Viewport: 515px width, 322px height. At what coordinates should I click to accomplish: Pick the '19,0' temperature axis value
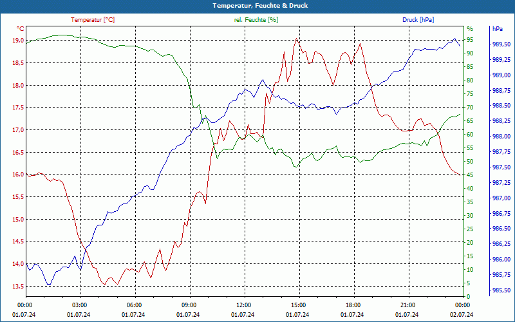(x=18, y=41)
